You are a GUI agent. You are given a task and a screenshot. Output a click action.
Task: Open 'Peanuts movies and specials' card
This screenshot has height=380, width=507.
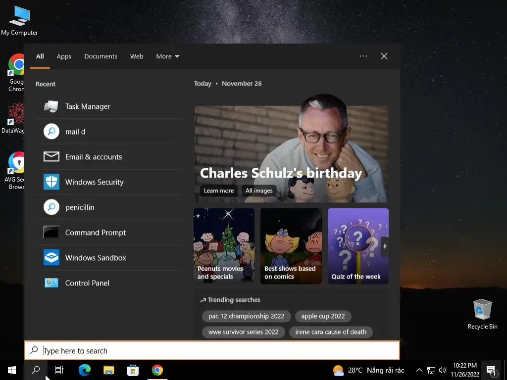click(224, 246)
